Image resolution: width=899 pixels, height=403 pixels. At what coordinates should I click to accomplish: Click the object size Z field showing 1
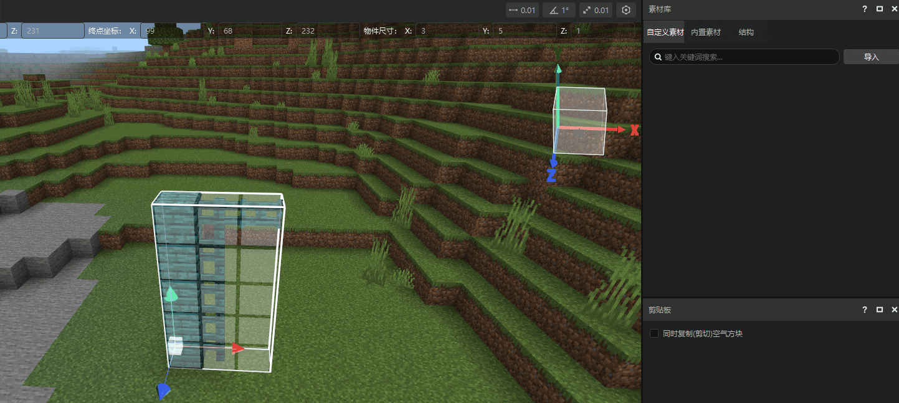point(603,31)
